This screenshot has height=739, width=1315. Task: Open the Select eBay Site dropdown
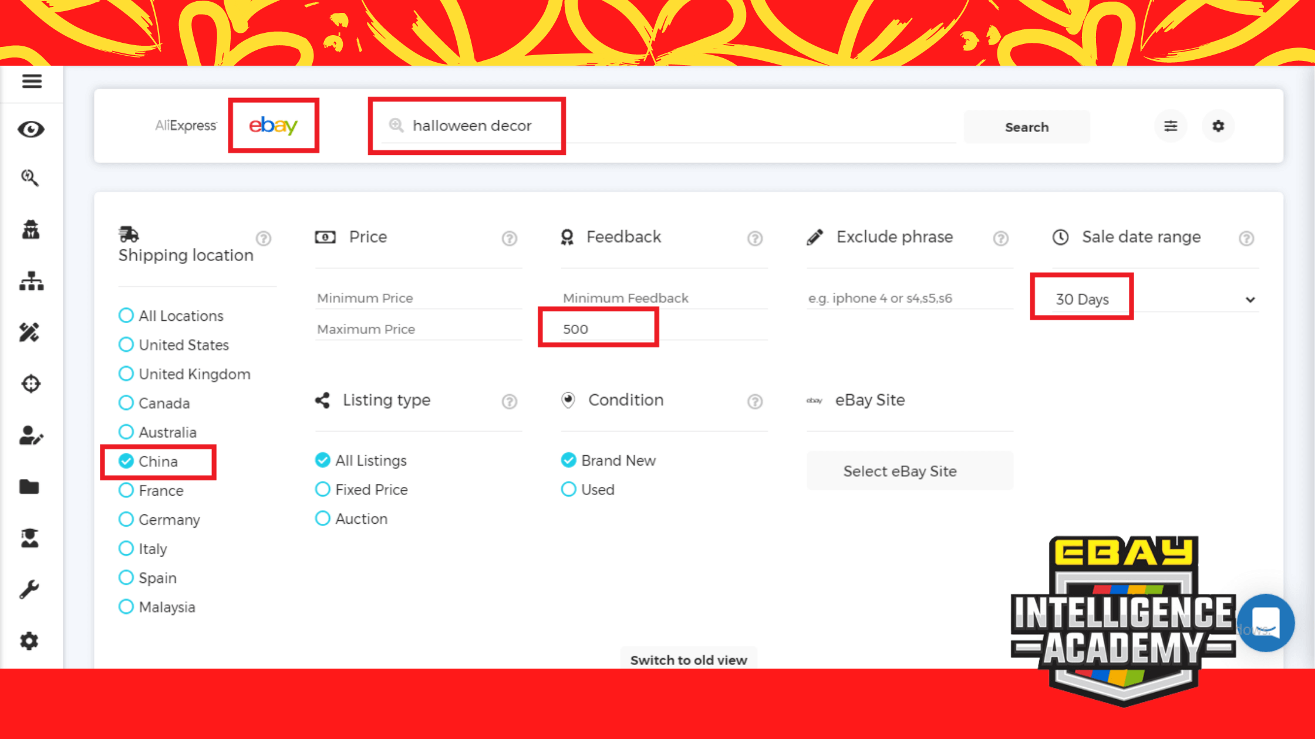click(910, 471)
